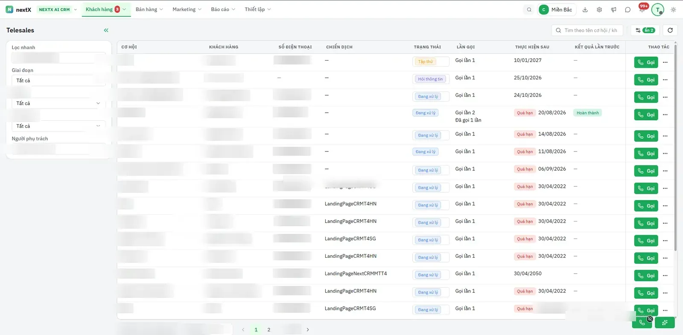Open the Marketing menu
The height and width of the screenshot is (335, 683).
(x=187, y=9)
